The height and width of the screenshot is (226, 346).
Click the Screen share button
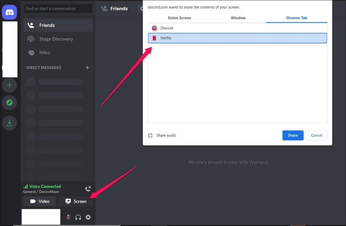(x=76, y=201)
